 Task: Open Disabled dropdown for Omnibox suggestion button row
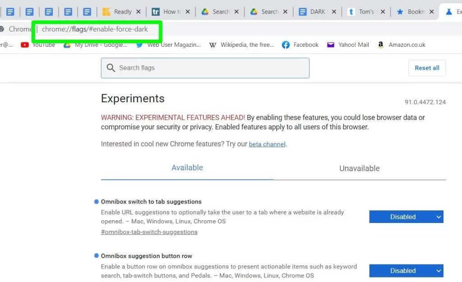point(407,271)
